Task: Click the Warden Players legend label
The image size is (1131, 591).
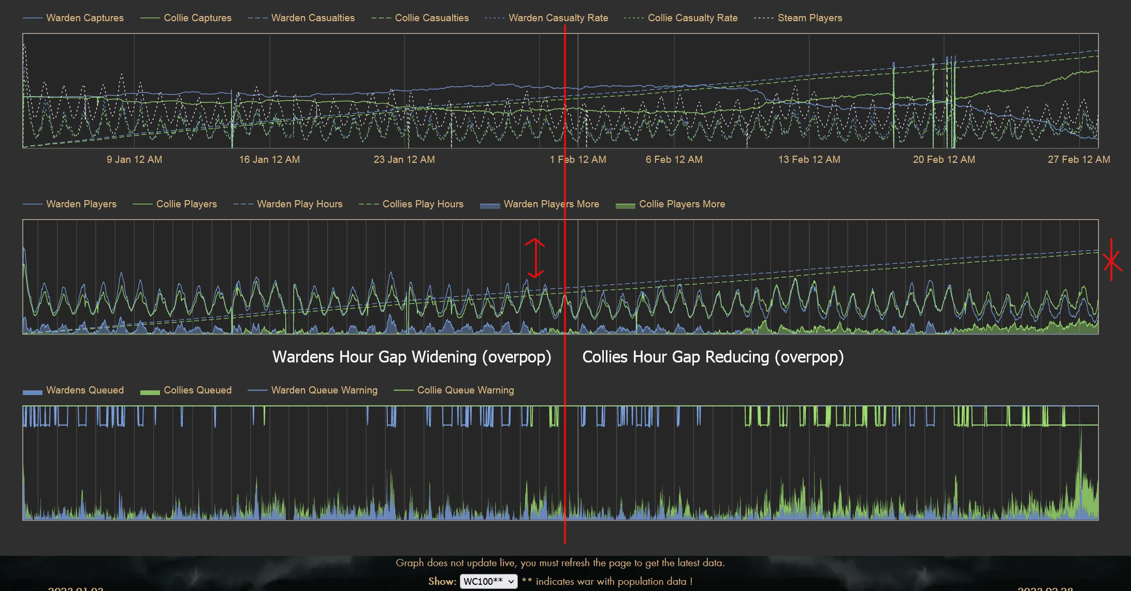Action: (x=81, y=204)
